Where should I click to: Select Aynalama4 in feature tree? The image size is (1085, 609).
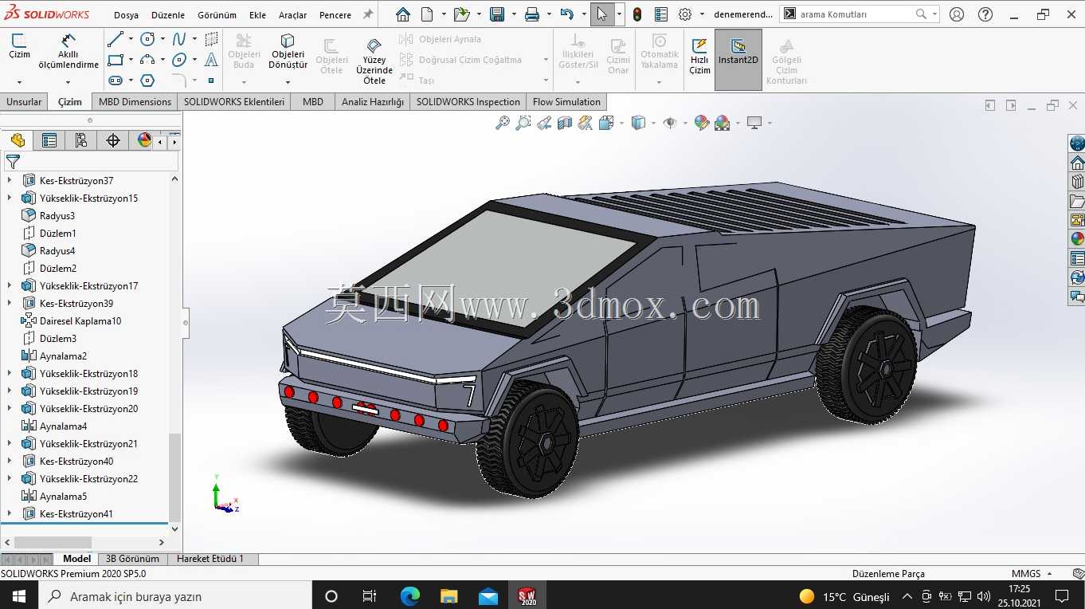point(63,426)
